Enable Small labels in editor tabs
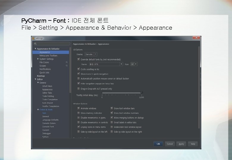Image resolution: width=232 pixels, height=160 pixels. tap(112, 122)
